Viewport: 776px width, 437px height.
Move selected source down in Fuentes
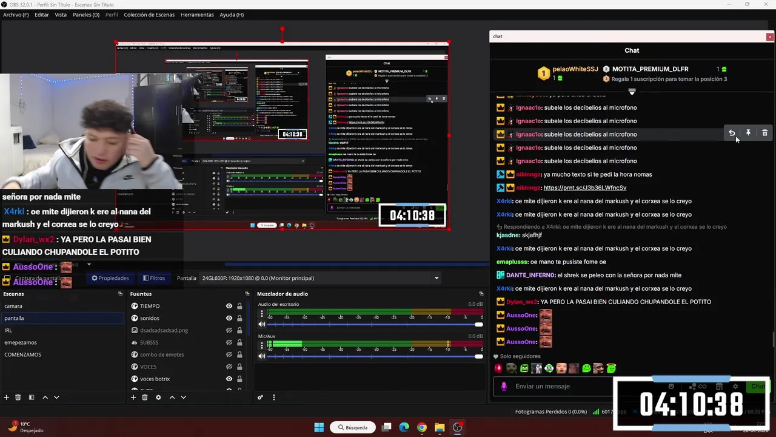point(183,398)
